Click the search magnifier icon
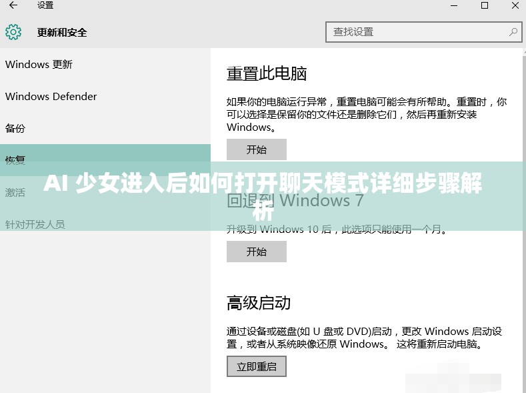The height and width of the screenshot is (393, 526). coord(513,32)
